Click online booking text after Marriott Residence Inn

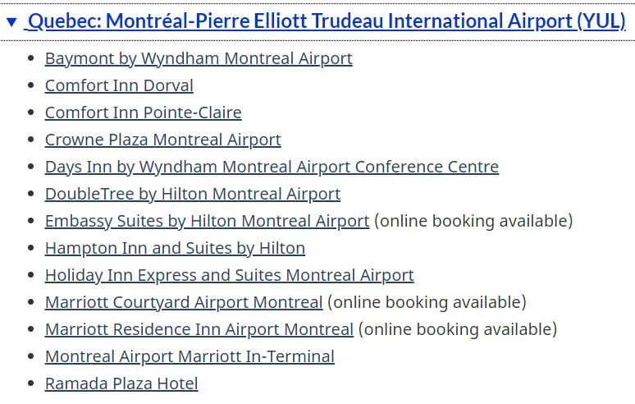(458, 330)
